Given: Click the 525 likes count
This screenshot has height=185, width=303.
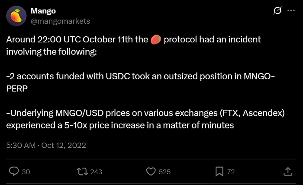Looking at the screenshot, I should point(164,172).
